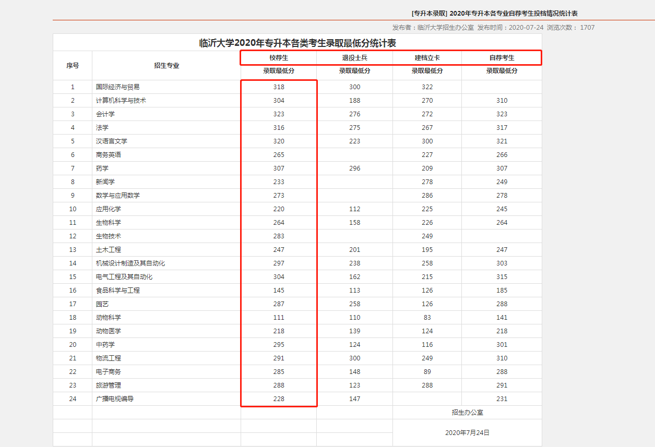This screenshot has width=655, height=447.
Task: Select the 自荐考生 column header
Action: (x=501, y=57)
